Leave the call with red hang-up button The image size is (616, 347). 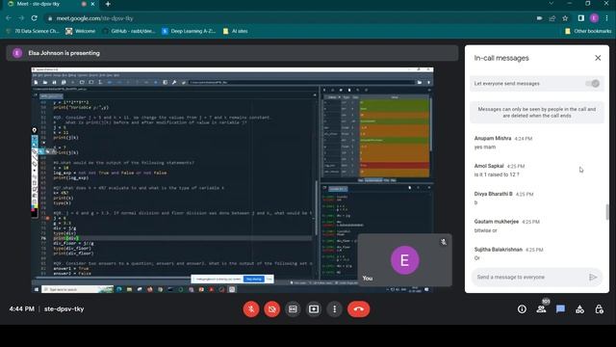358,309
